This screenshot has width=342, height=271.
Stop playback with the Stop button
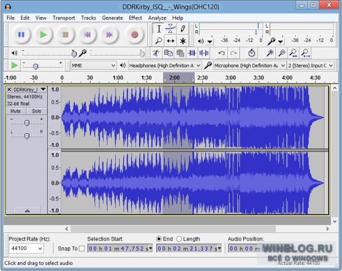click(66, 34)
